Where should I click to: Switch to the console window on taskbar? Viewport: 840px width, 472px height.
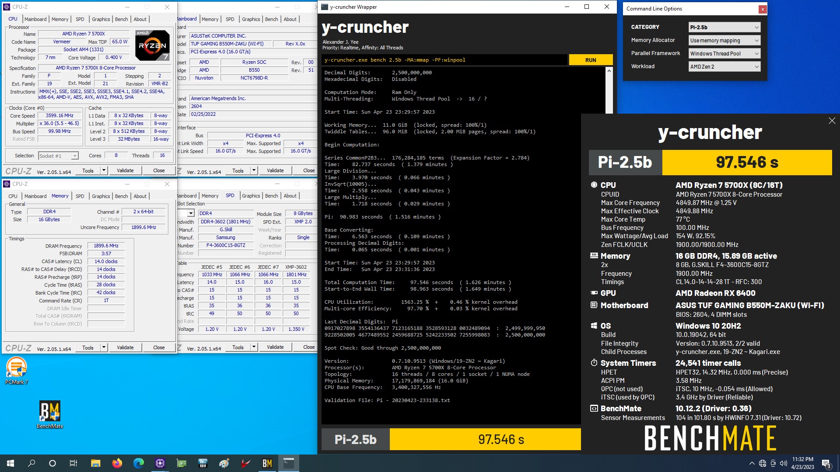pos(288,463)
